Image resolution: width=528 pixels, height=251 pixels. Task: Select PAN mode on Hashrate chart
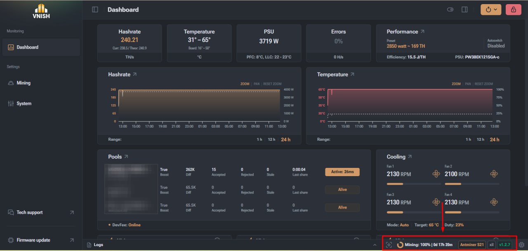coord(257,84)
